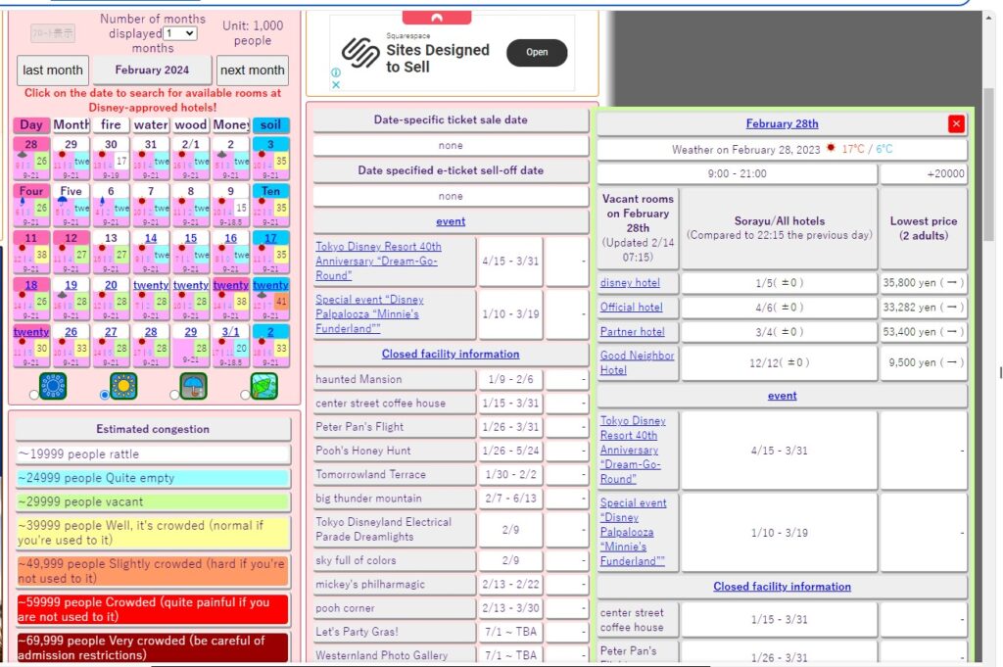Click Open on the Squarespace ad
Image resolution: width=1003 pixels, height=667 pixels.
click(537, 53)
